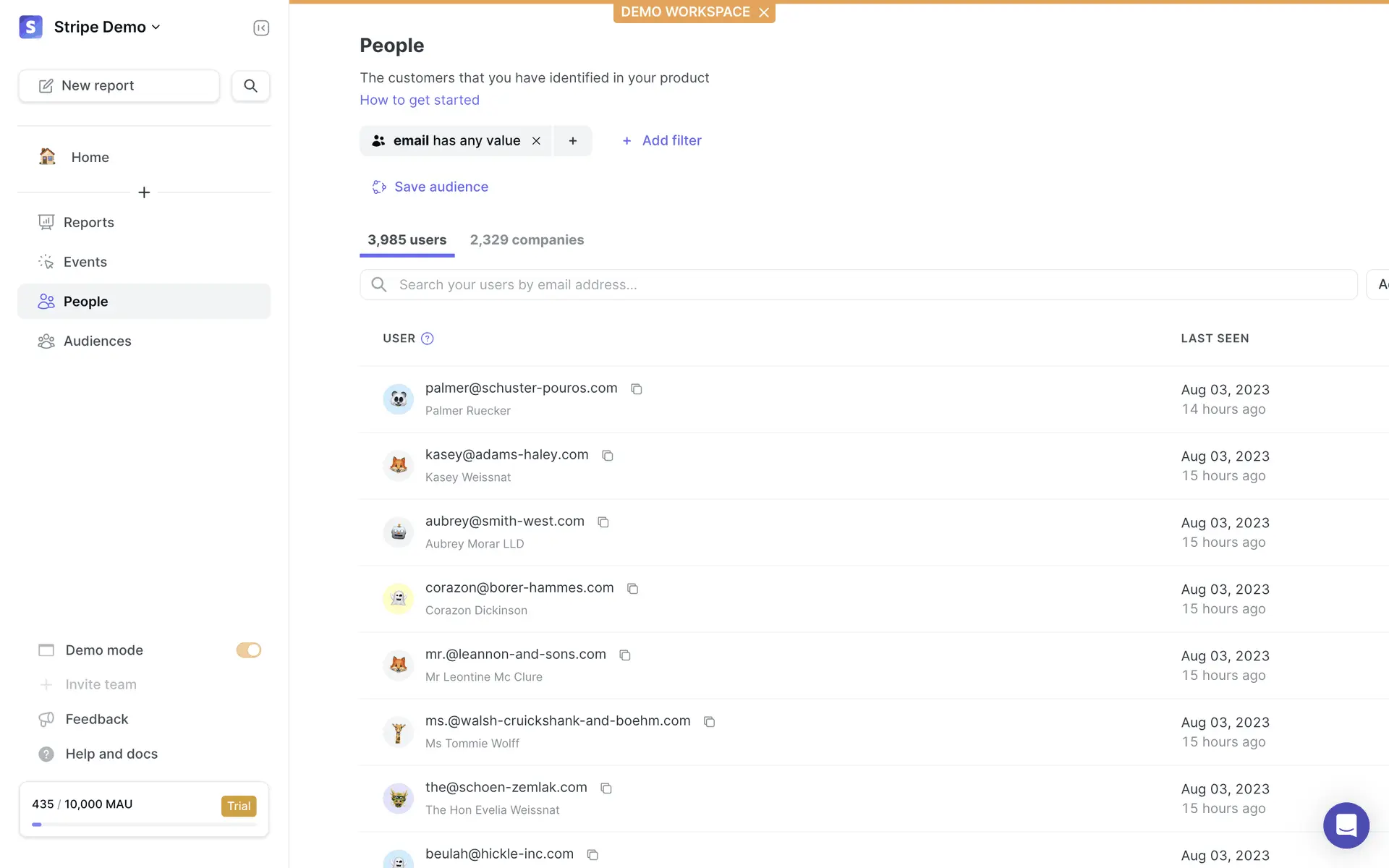Open Add filter menu
The width and height of the screenshot is (1389, 868).
tap(662, 141)
